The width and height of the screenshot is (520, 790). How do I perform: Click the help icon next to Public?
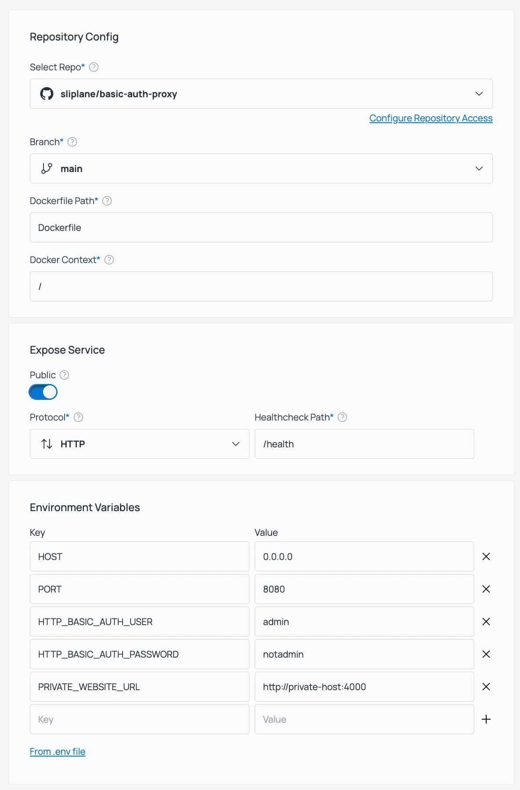(x=64, y=375)
